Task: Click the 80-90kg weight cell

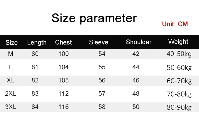Action: click(179, 108)
